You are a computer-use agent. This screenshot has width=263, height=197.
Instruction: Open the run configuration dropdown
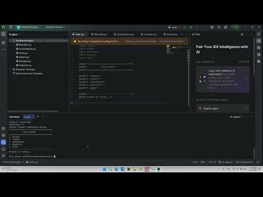coord(174,27)
